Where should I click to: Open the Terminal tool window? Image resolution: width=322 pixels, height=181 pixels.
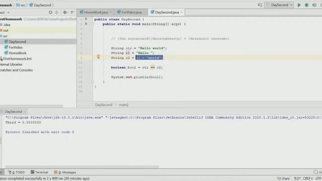(x=39, y=172)
